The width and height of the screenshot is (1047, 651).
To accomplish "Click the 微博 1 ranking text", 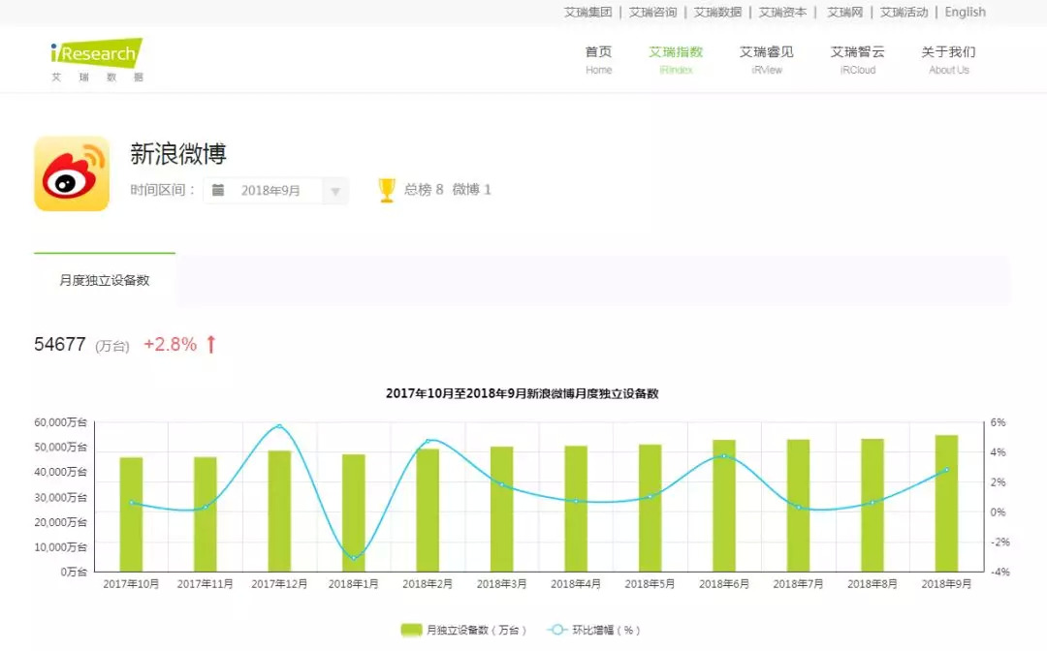I will click(x=471, y=190).
